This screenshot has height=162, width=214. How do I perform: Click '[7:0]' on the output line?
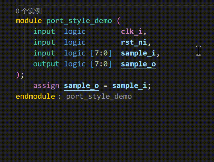point(101,64)
